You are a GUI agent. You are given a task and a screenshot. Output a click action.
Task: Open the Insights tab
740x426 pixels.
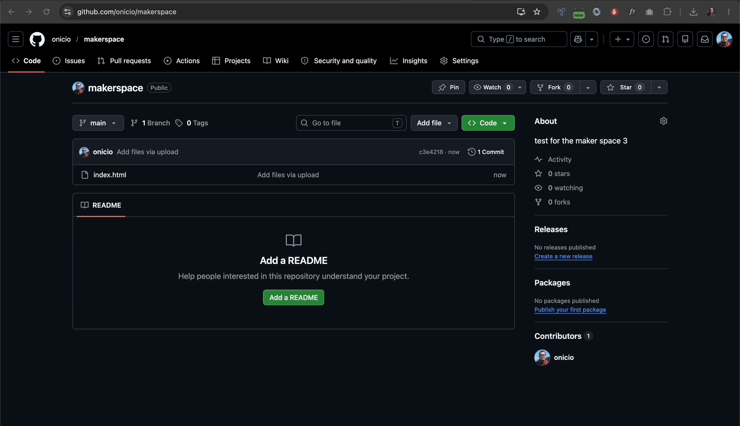pos(409,61)
